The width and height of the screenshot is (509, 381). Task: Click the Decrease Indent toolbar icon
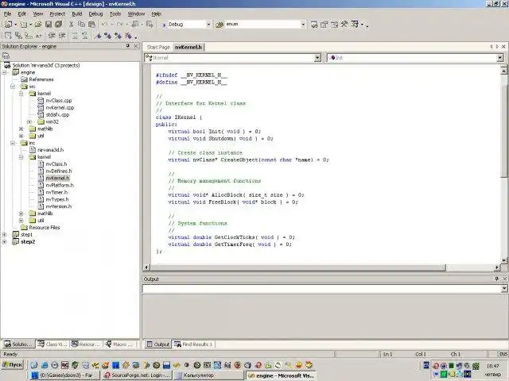[51, 36]
